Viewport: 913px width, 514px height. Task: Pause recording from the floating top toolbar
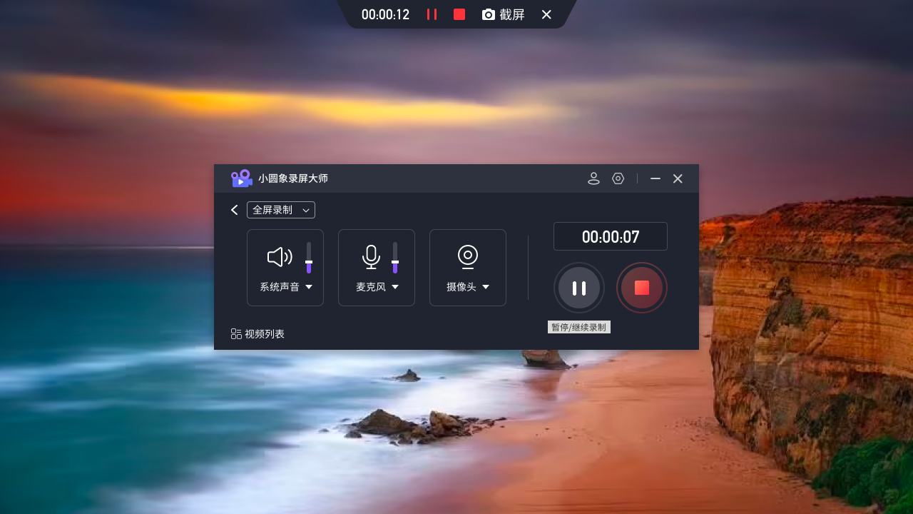point(432,14)
